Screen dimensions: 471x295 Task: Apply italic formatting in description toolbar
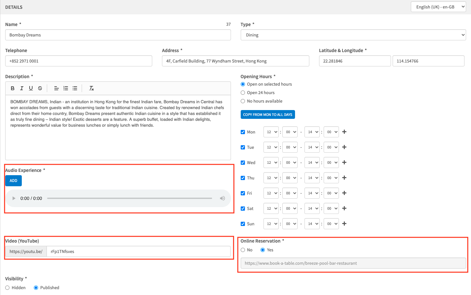click(22, 88)
